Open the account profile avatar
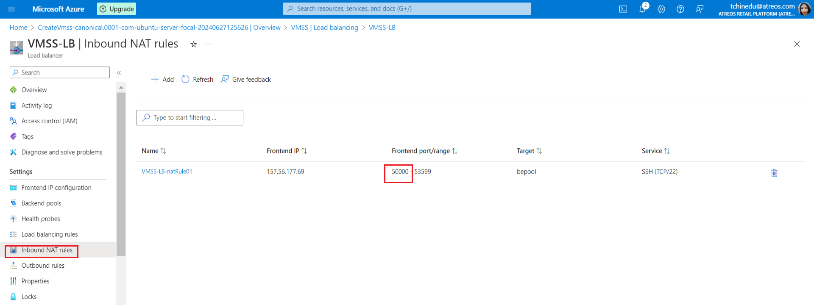Image resolution: width=814 pixels, height=305 pixels. pyautogui.click(x=804, y=9)
